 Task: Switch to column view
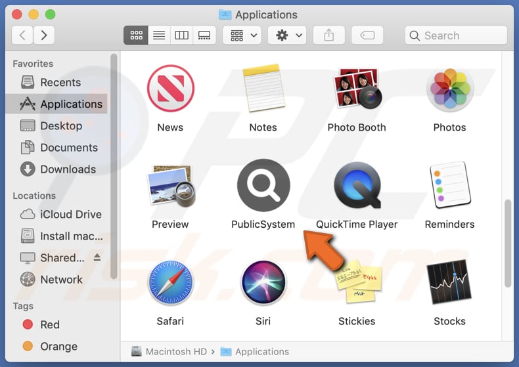coord(181,35)
